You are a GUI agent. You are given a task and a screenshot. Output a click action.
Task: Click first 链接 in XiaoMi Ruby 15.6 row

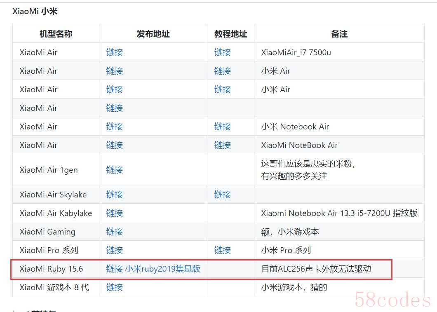coord(114,269)
